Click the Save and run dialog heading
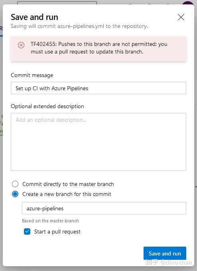This screenshot has height=271, width=197. pos(34,17)
